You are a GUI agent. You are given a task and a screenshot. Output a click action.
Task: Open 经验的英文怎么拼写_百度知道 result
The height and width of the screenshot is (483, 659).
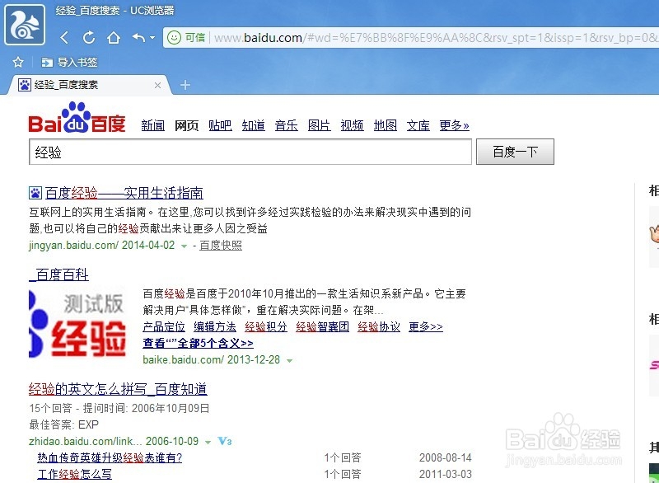point(118,389)
